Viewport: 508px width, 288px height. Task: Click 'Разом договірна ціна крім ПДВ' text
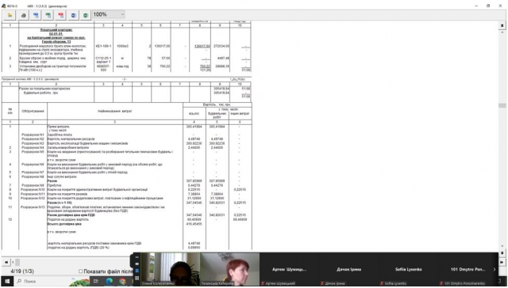(x=71, y=214)
